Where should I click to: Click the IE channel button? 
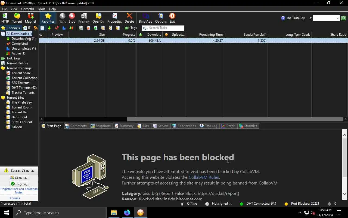[x=27, y=28]
